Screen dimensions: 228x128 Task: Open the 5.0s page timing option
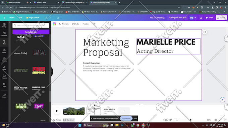click(x=76, y=24)
